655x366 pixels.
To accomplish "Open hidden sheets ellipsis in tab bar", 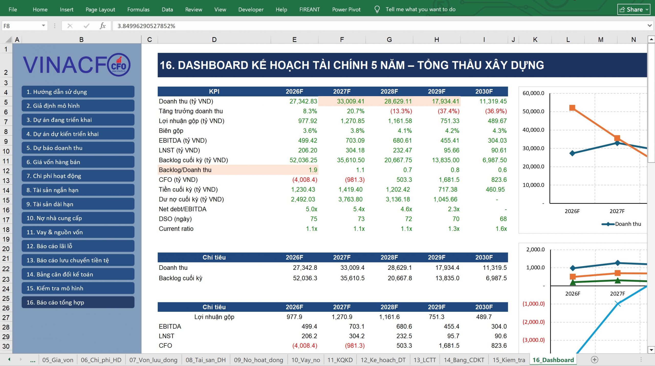I will (33, 360).
